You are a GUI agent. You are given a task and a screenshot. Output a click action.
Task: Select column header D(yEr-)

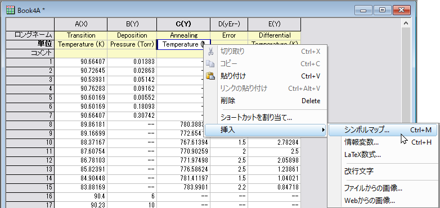coord(229,24)
